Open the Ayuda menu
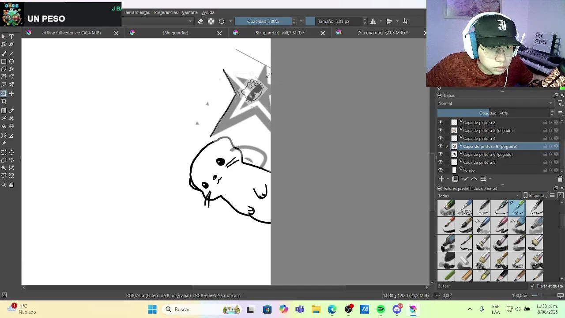This screenshot has width=565, height=318. [x=208, y=12]
